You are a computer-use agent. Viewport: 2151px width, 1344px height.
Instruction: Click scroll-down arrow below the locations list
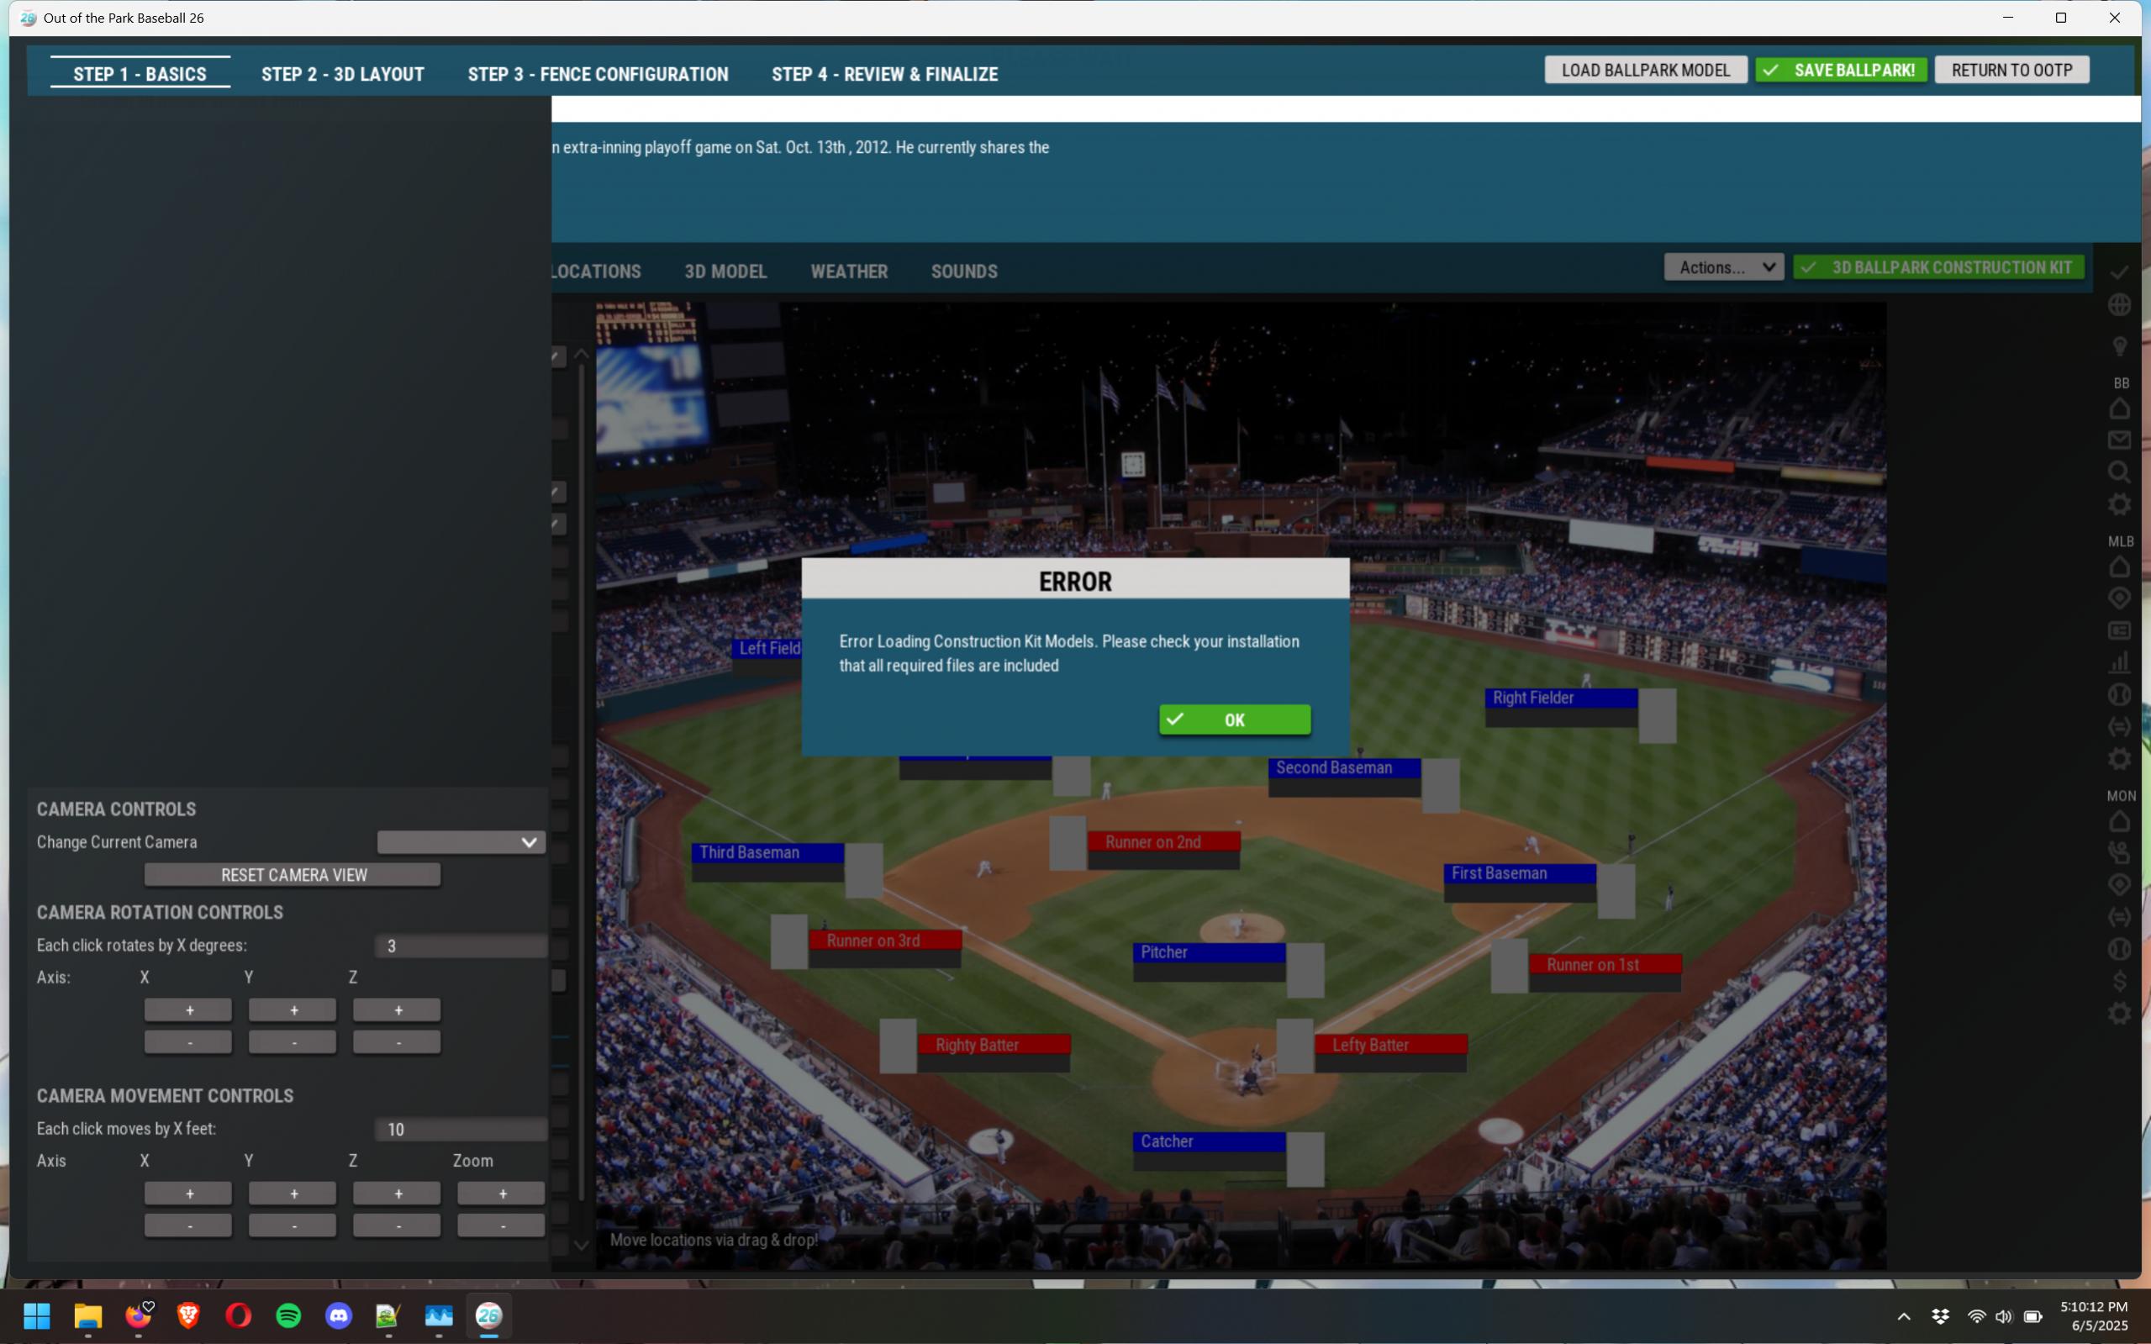click(582, 1245)
